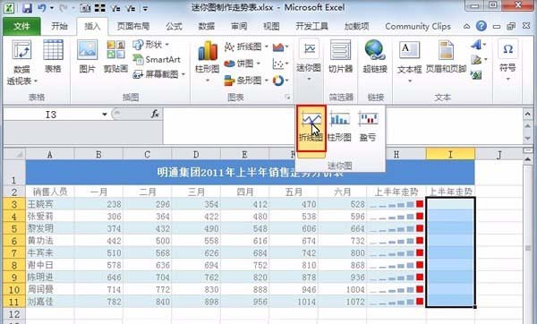The image size is (537, 324).
Task: Click the Name Box showing I3
Action: (x=51, y=115)
